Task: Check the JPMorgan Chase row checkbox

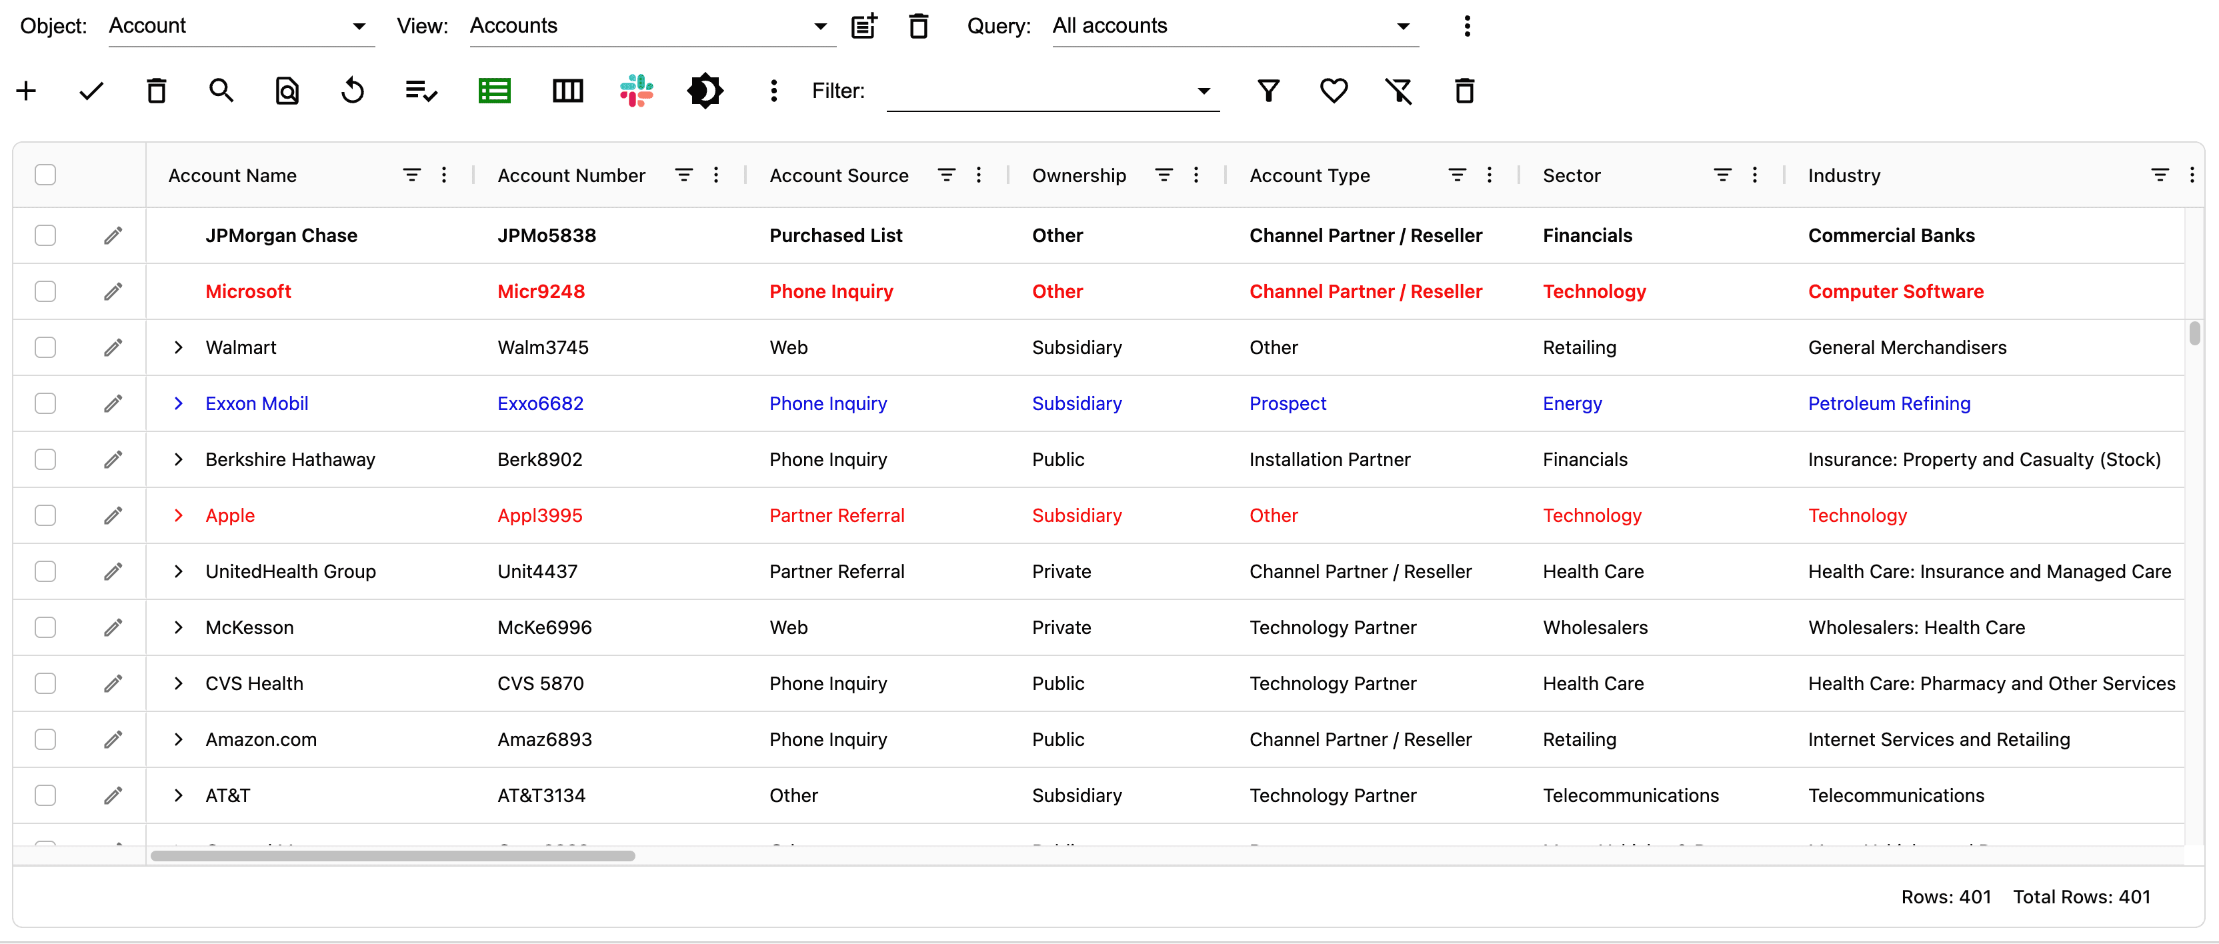Action: coord(45,235)
